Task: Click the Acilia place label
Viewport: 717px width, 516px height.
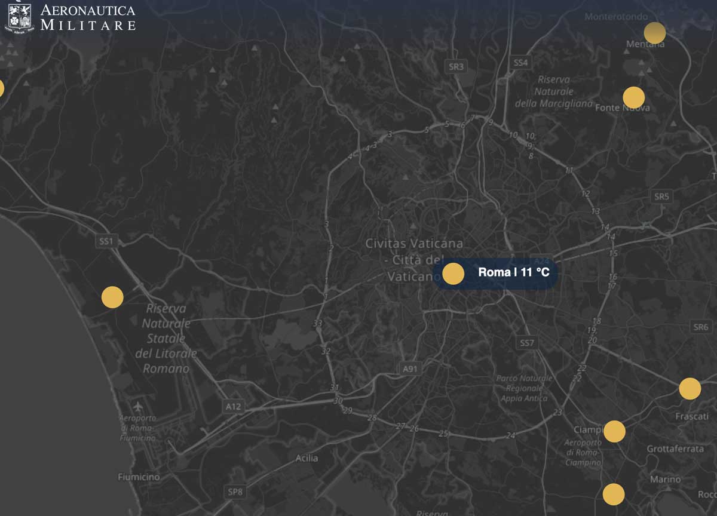Action: coord(307,458)
